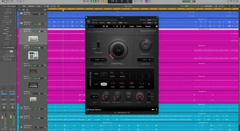Expand the LFO Shape waveform dropdown
Image resolution: width=240 pixels, height=131 pixels.
141,83
